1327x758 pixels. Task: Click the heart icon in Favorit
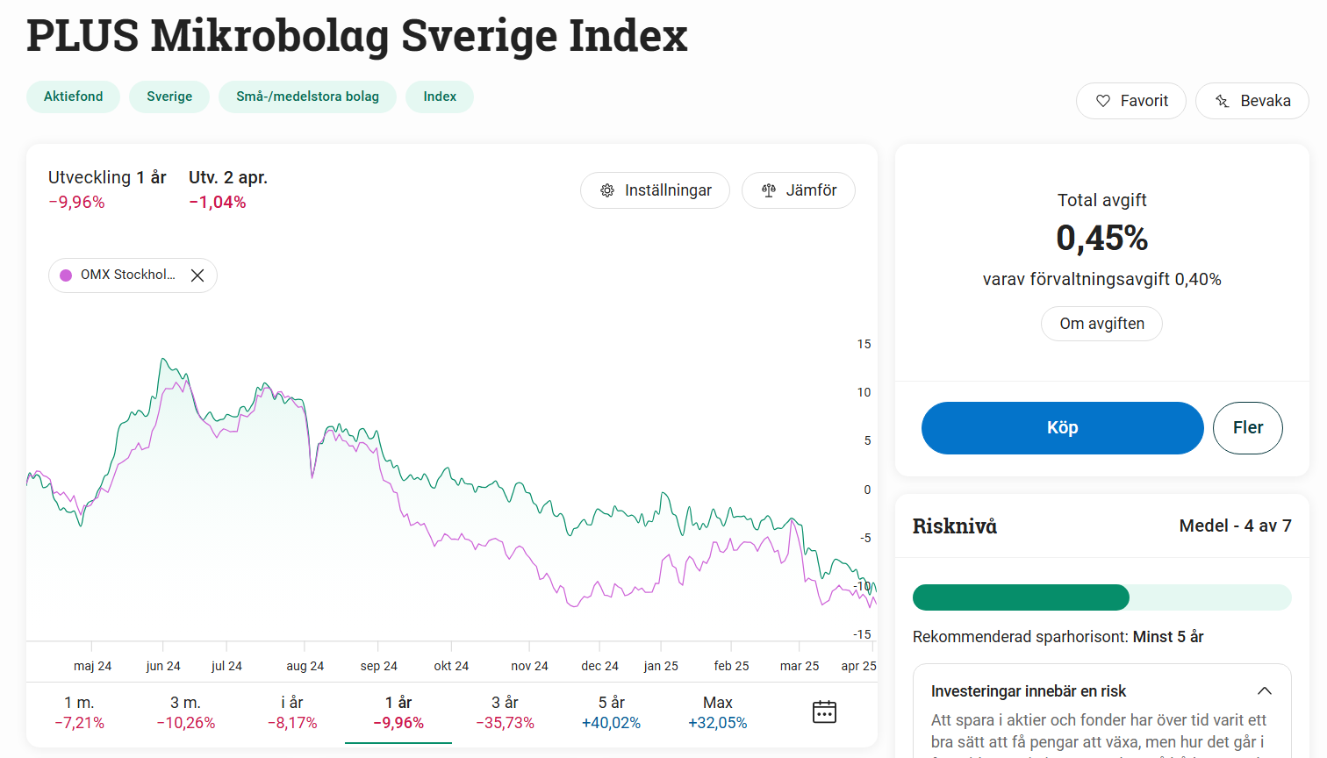1103,101
